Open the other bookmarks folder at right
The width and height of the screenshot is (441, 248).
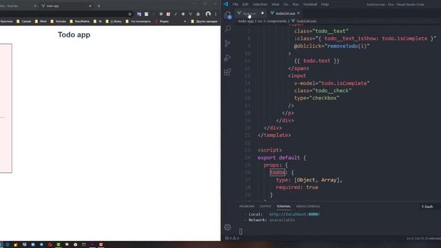[x=204, y=21]
